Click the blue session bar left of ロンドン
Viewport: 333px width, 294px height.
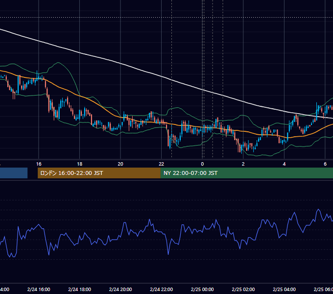(14, 173)
